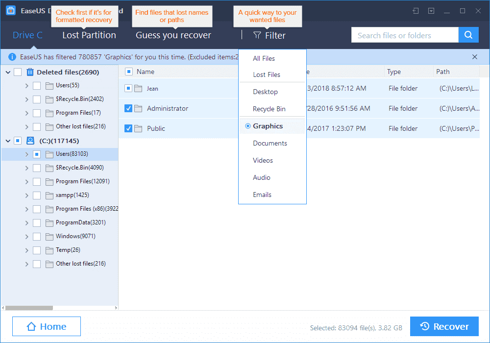The height and width of the screenshot is (343, 490).
Task: Click the Temp(26) folder icon
Action: click(x=49, y=250)
